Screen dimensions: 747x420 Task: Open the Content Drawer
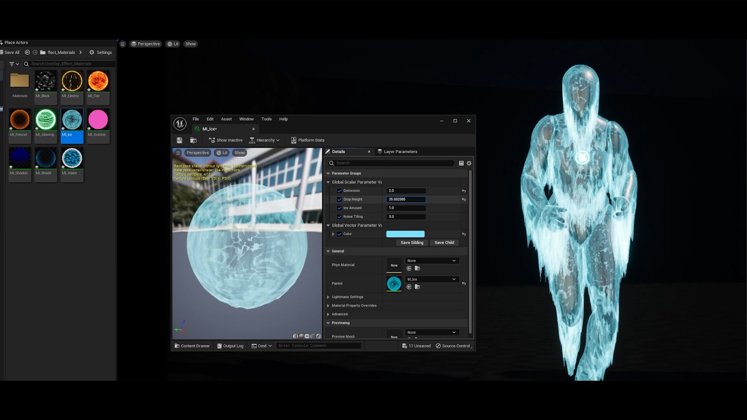pos(192,345)
